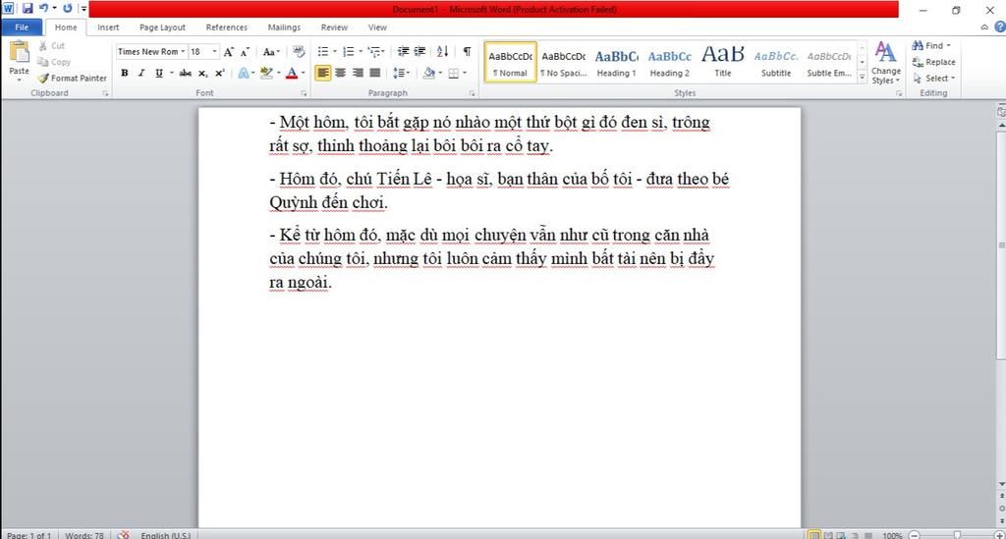This screenshot has width=1006, height=539.
Task: Increase the paragraph indent
Action: 419,52
